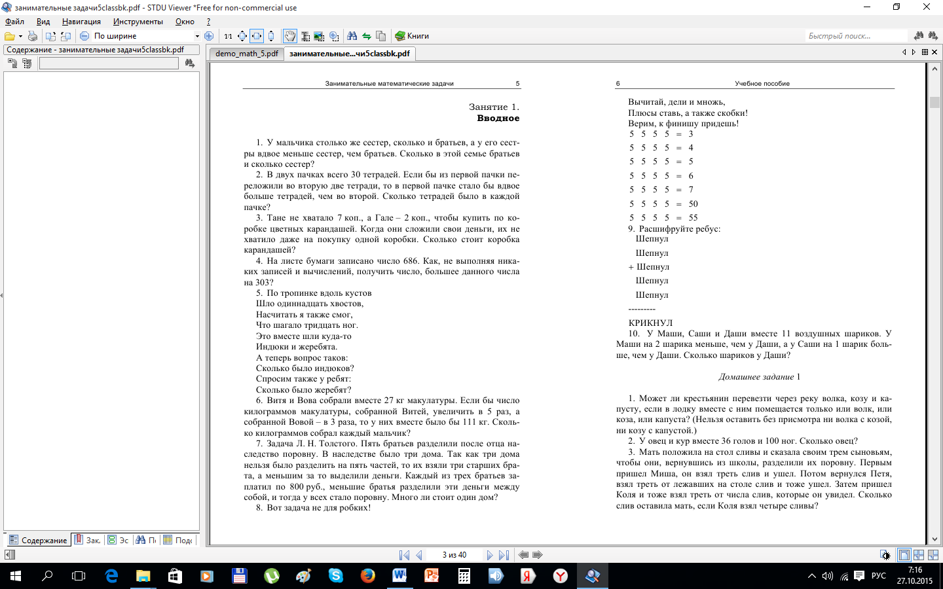Click the green arrows synchronize icon

coord(367,36)
